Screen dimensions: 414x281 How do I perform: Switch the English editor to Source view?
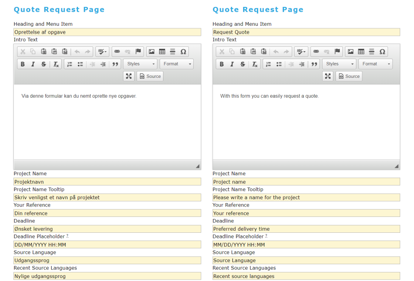[349, 76]
